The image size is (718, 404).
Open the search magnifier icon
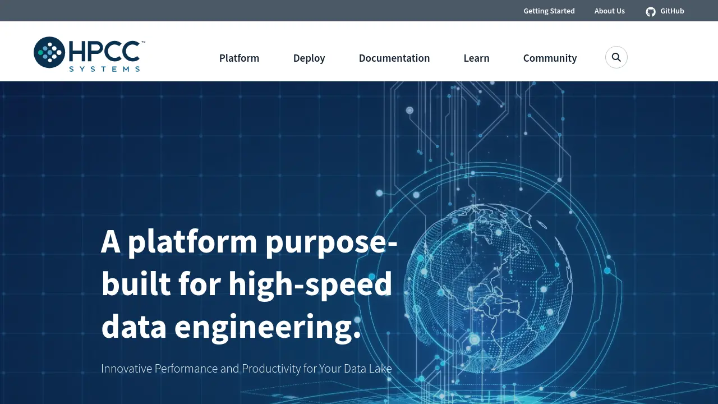[x=616, y=57]
